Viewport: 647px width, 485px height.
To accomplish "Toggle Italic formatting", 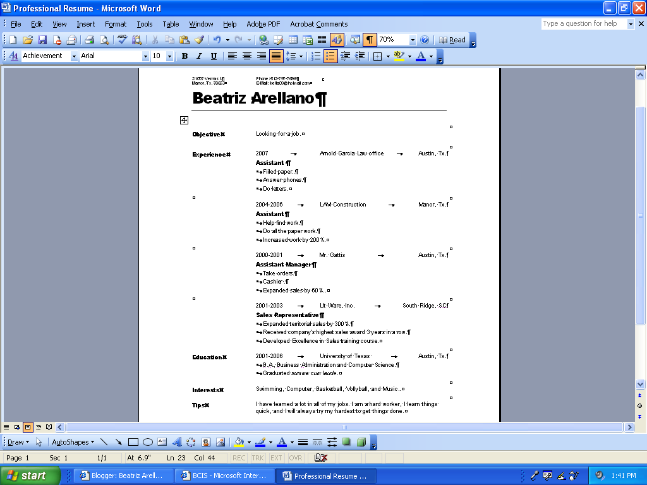I will point(199,56).
